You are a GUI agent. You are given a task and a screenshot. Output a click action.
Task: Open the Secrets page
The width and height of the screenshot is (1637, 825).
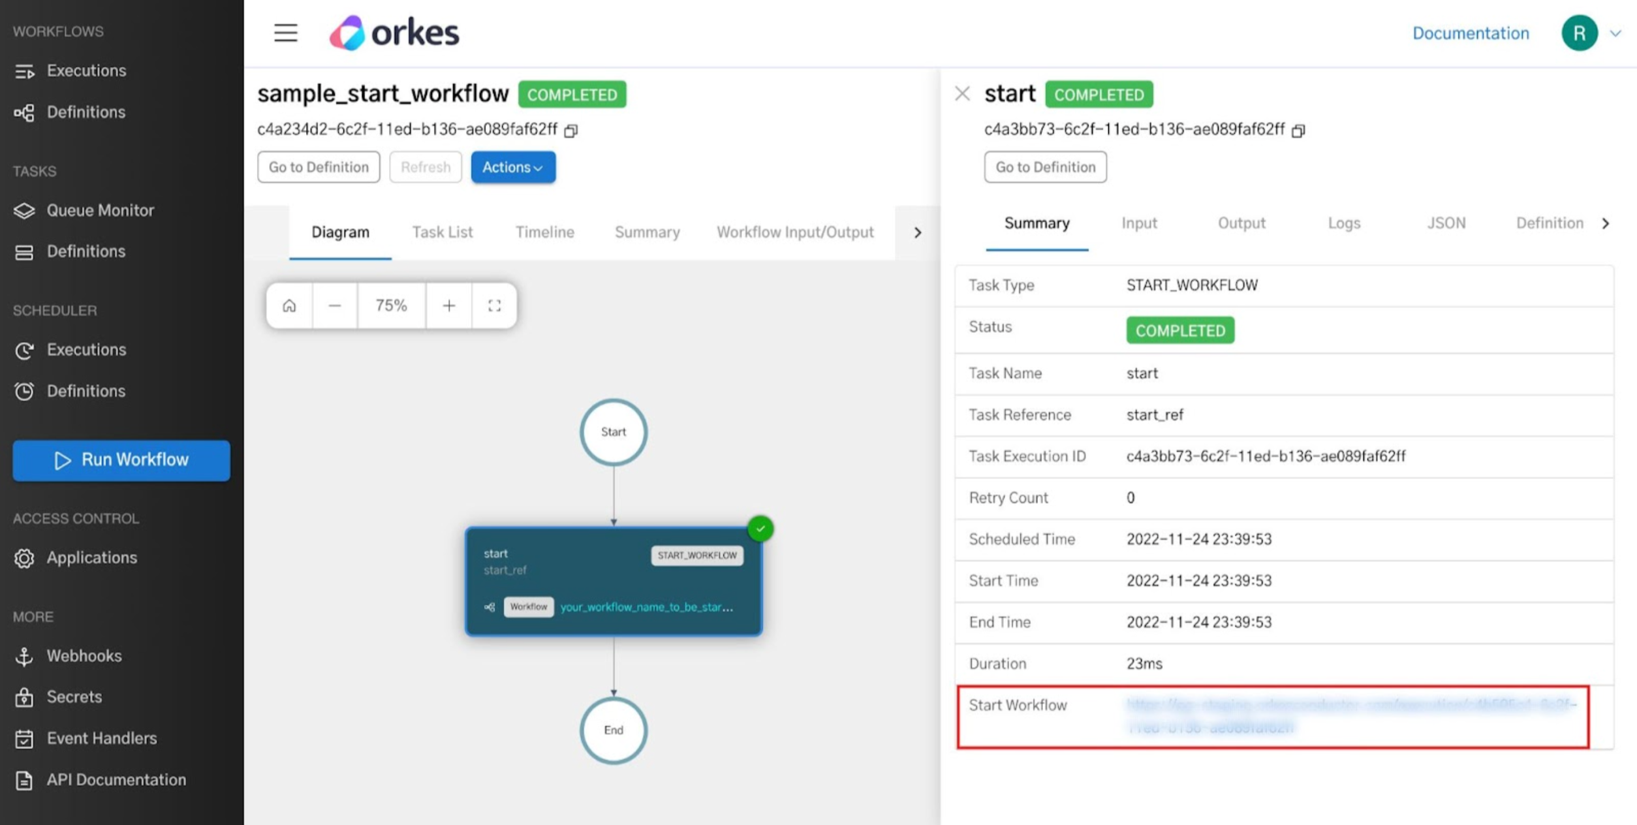coord(74,696)
